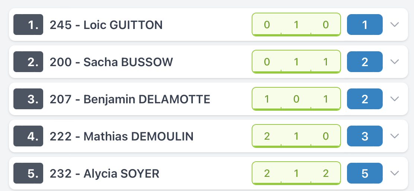This screenshot has width=414, height=191.
Task: Click Mathias DEMOULIN's green score box 2 1 0
Action: pos(296,136)
